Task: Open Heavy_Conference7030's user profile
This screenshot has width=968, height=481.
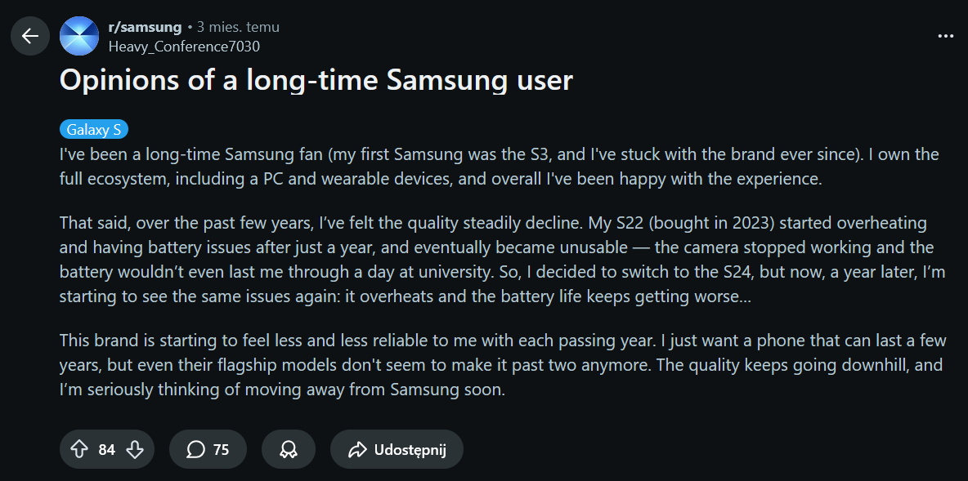Action: [184, 46]
